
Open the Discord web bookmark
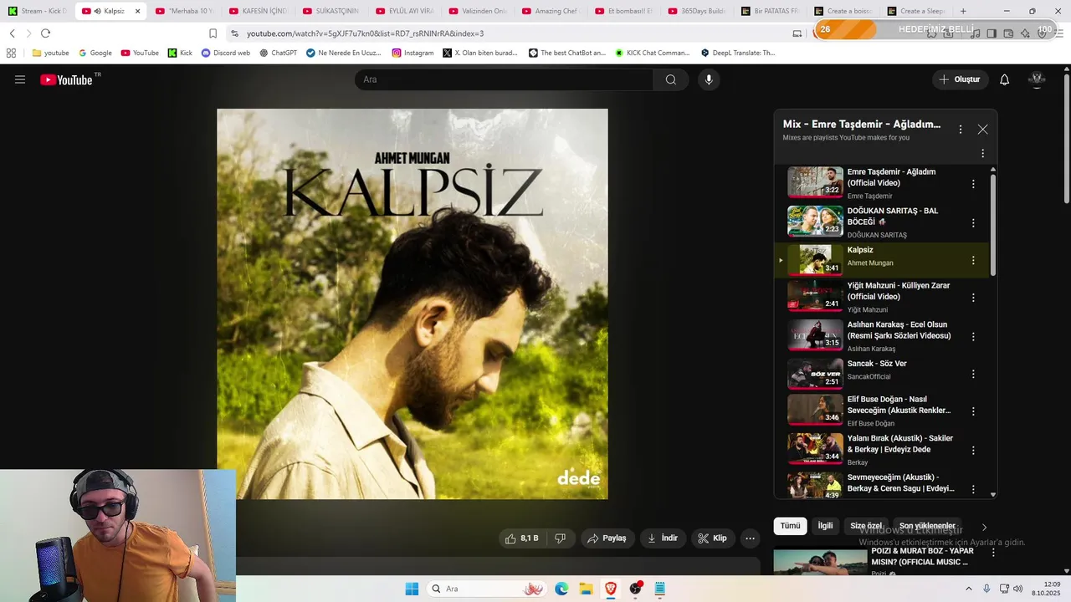pos(226,53)
